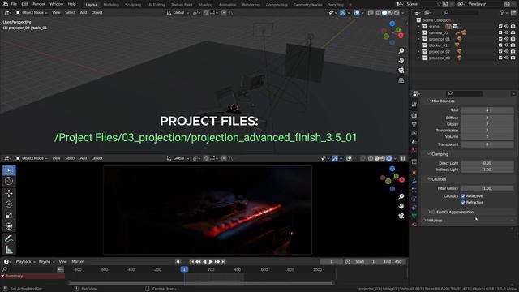The width and height of the screenshot is (519, 292).
Task: Hide projector_01 collection with eye icon
Action: [506, 39]
